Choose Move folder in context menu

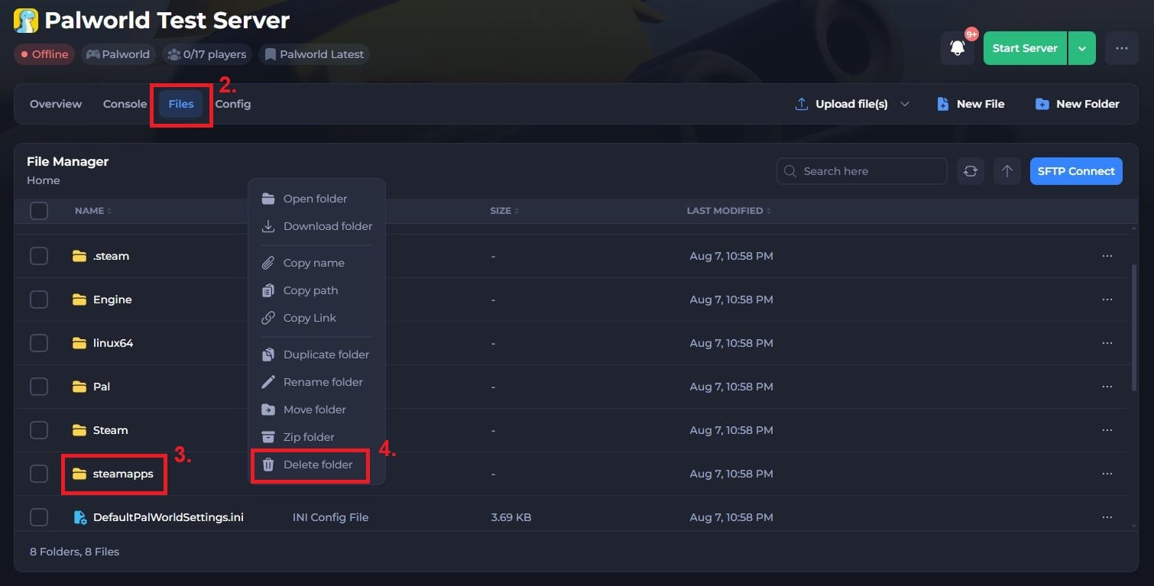[x=316, y=410]
